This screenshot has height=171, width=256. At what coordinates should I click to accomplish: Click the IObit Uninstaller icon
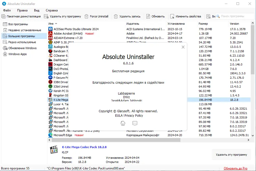pyautogui.click(x=50, y=86)
